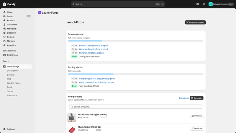236x133 pixels.
Task: Open FAQ under LaunchForge
Action: [x=9, y=79]
